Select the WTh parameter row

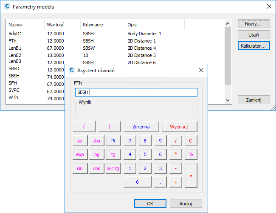pyautogui.click(x=13, y=97)
